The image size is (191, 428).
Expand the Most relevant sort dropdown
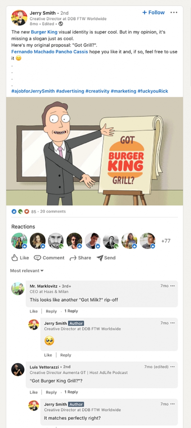[x=27, y=271]
